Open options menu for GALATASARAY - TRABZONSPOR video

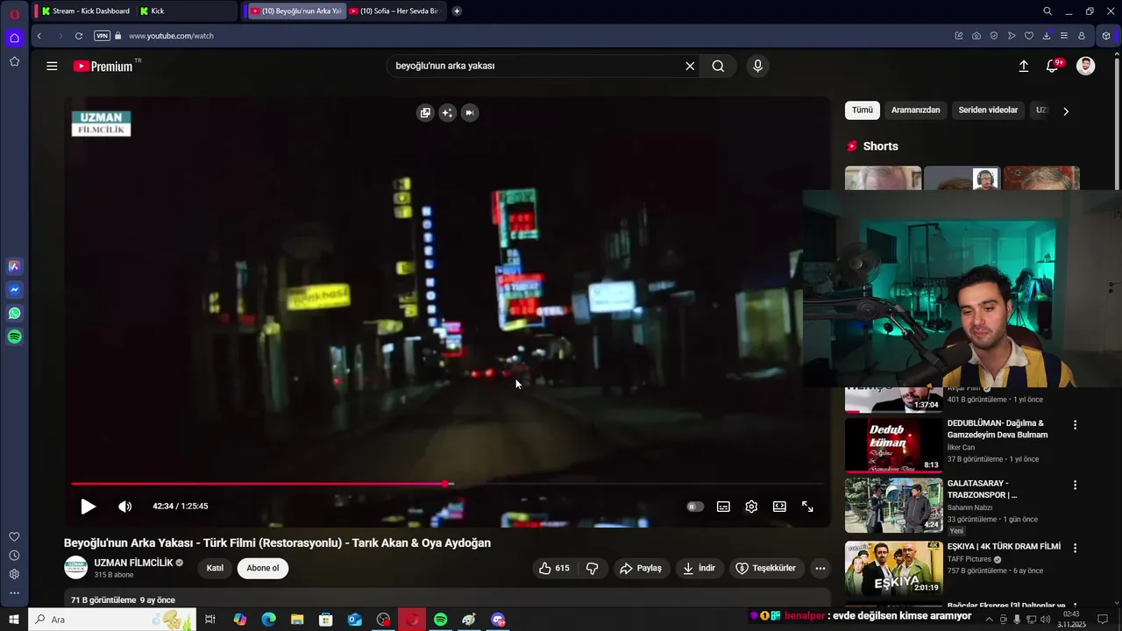[x=1075, y=485]
